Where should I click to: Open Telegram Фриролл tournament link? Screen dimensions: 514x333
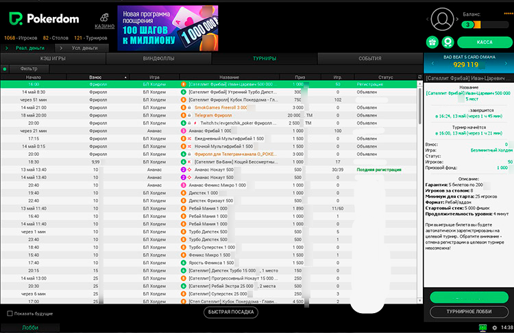213,115
